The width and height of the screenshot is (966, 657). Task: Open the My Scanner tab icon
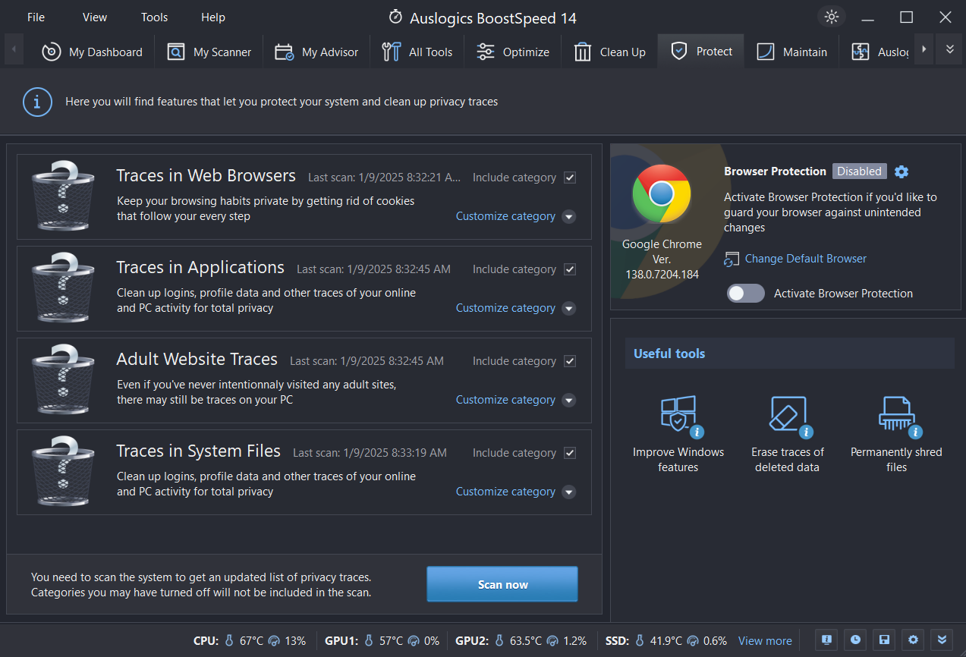point(175,52)
